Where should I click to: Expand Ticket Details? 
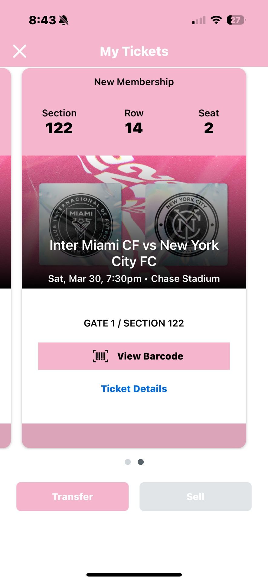134,388
